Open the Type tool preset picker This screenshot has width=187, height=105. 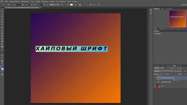[4, 5]
